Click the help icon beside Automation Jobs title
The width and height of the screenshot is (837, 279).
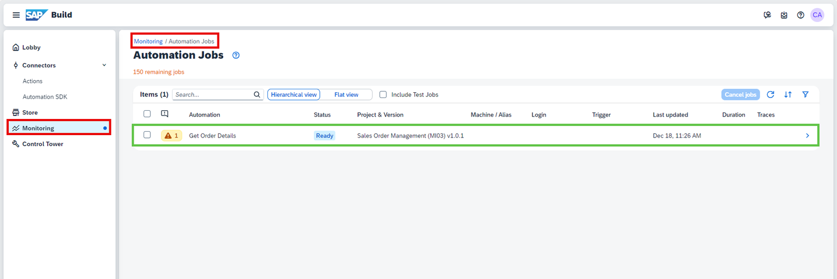click(236, 56)
